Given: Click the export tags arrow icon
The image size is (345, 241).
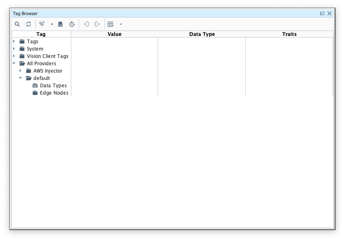Looking at the screenshot, I should click(97, 24).
